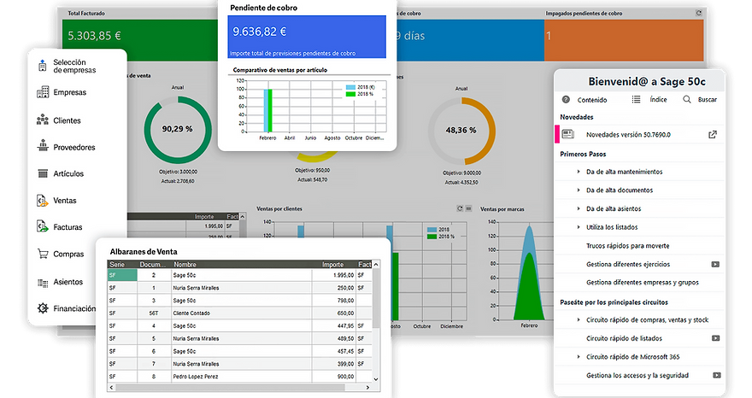This screenshot has height=398, width=752.
Task: Open Ventas from the sidebar icon
Action: point(43,201)
